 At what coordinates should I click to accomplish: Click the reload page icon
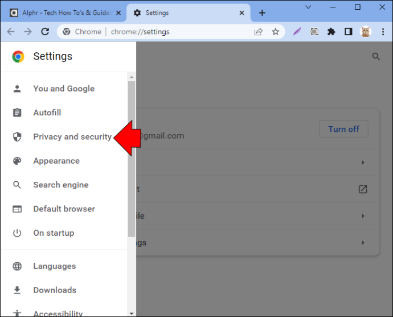pos(45,32)
